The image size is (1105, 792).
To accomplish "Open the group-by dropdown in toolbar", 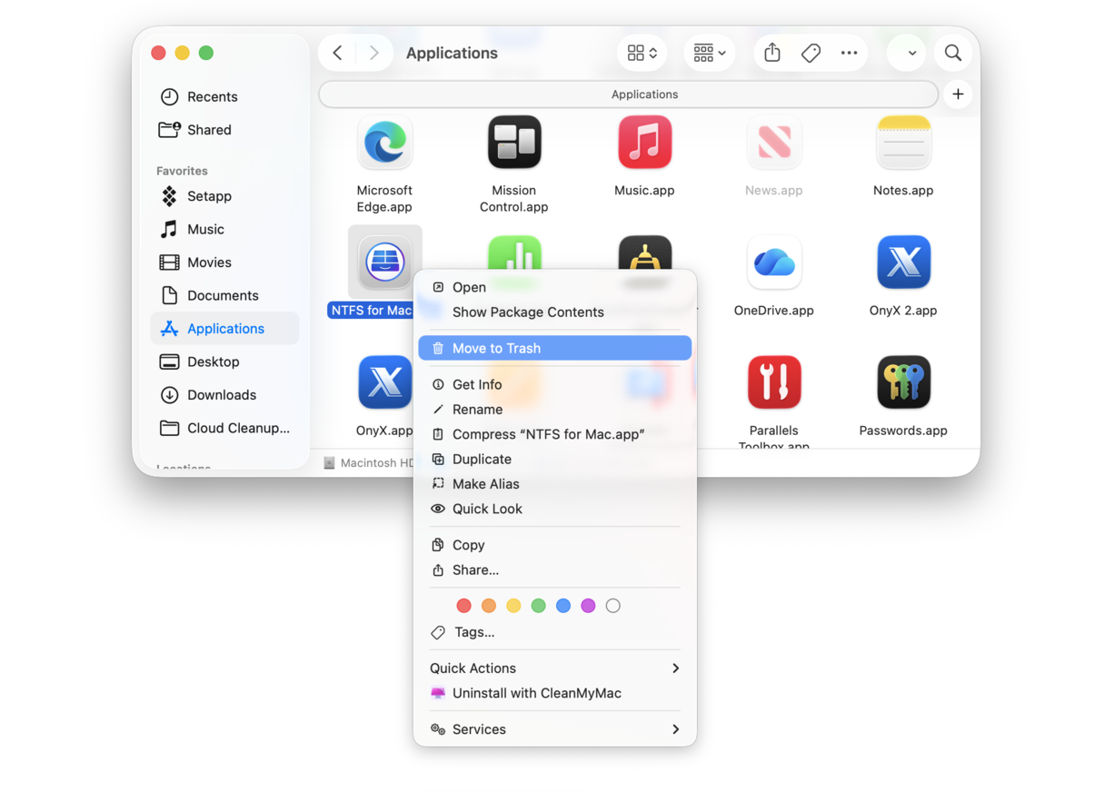I will pyautogui.click(x=709, y=53).
